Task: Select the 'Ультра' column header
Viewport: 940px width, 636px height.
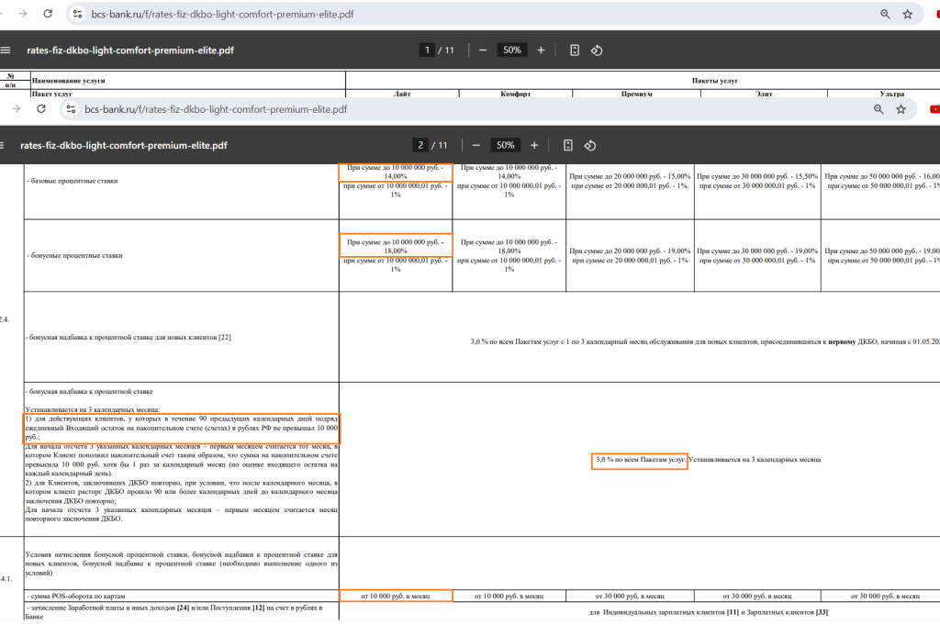Action: [x=892, y=94]
